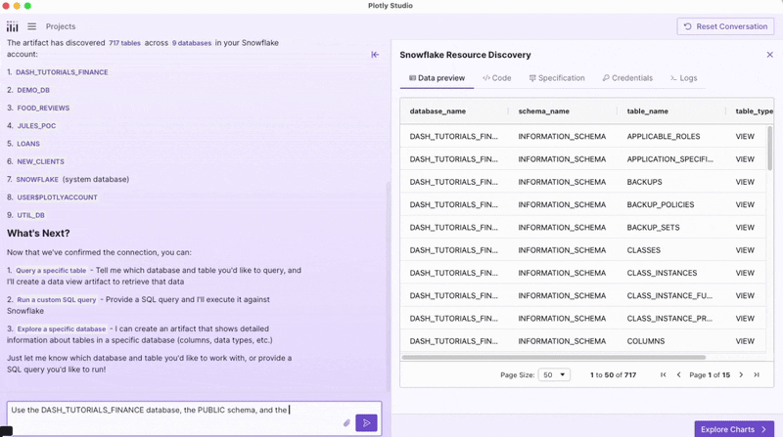Screen dimensions: 783x437
Task: Click SNOWFLAKE system database entry
Action: coord(37,180)
